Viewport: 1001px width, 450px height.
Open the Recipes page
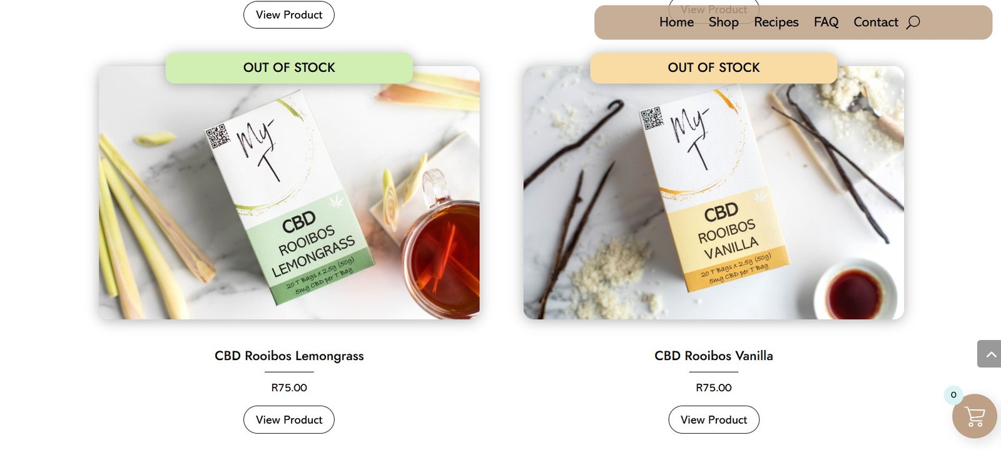pyautogui.click(x=776, y=22)
